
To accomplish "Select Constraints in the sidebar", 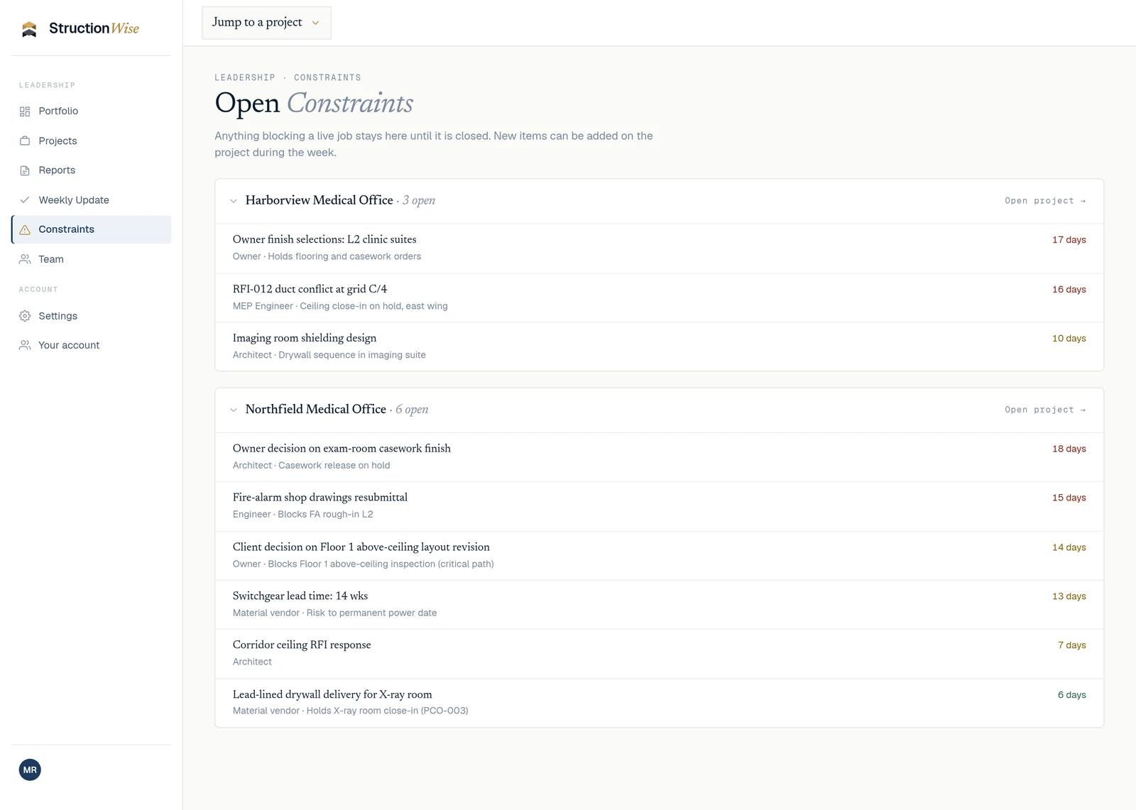I will [x=91, y=229].
